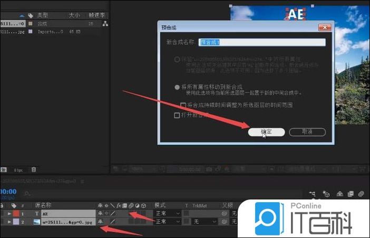
Task: Select the u=25111...&gp=0.jpg layer name
Action: pos(69,222)
